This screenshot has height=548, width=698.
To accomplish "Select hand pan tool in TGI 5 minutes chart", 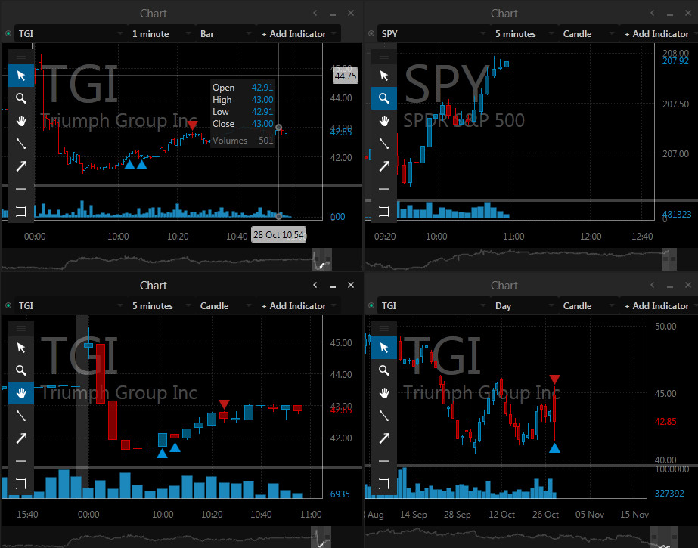I will pos(21,393).
